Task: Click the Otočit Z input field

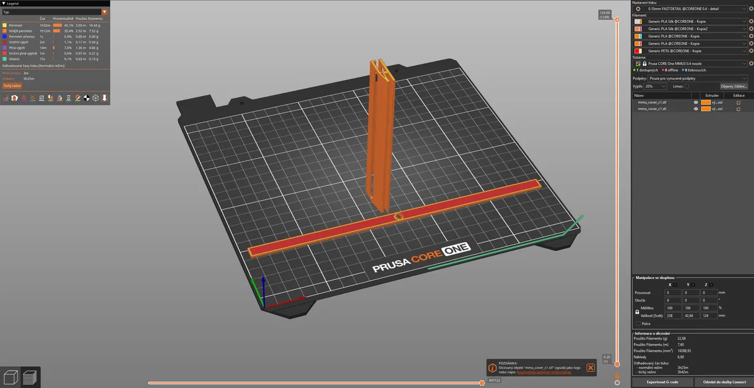Action: coord(709,300)
